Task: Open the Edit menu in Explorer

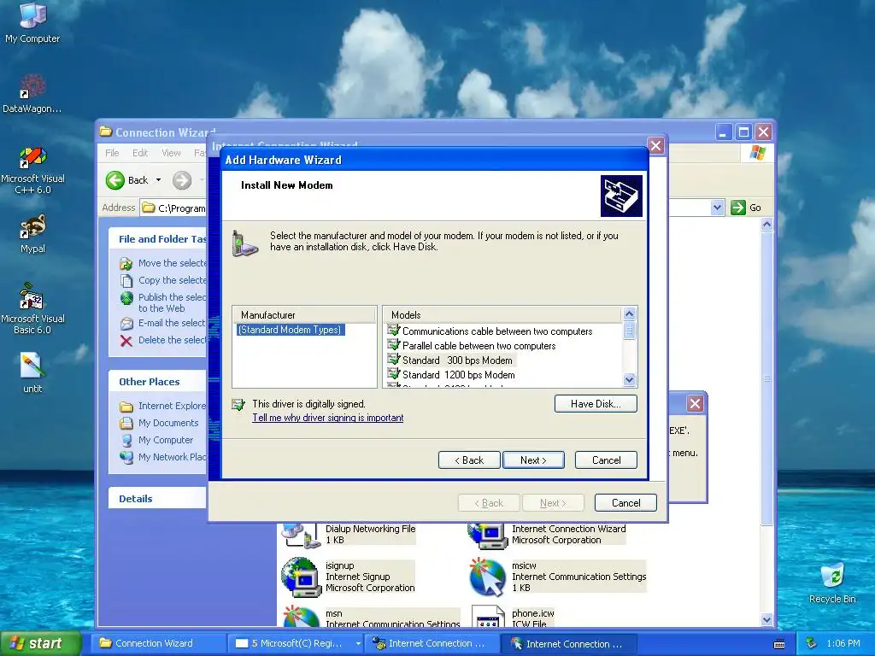Action: (140, 153)
